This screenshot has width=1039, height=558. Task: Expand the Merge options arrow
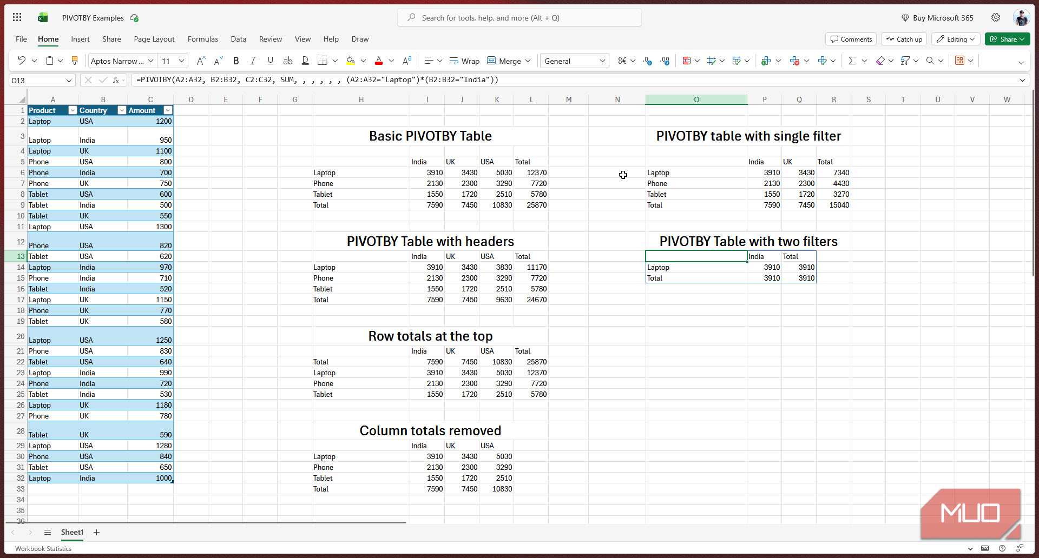tap(528, 61)
